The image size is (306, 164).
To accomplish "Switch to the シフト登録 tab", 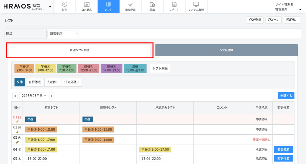I will click(x=226, y=50).
